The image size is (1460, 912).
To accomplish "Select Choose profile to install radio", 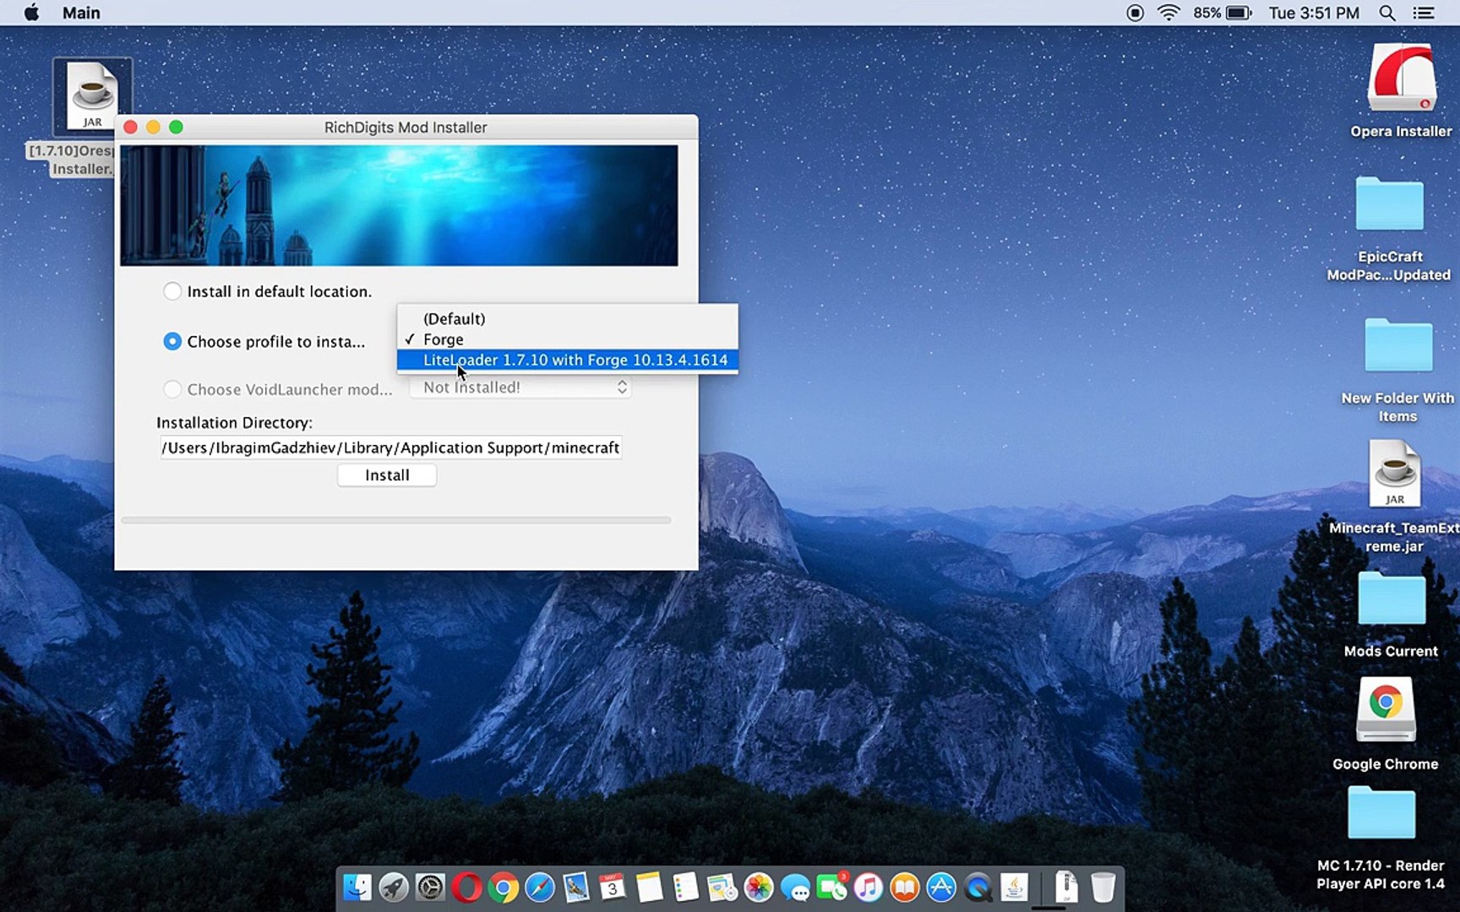I will tap(172, 341).
